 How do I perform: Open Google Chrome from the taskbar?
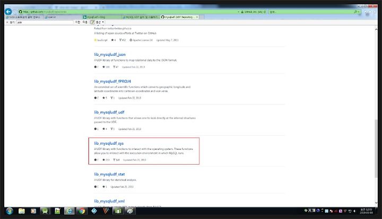(82, 211)
